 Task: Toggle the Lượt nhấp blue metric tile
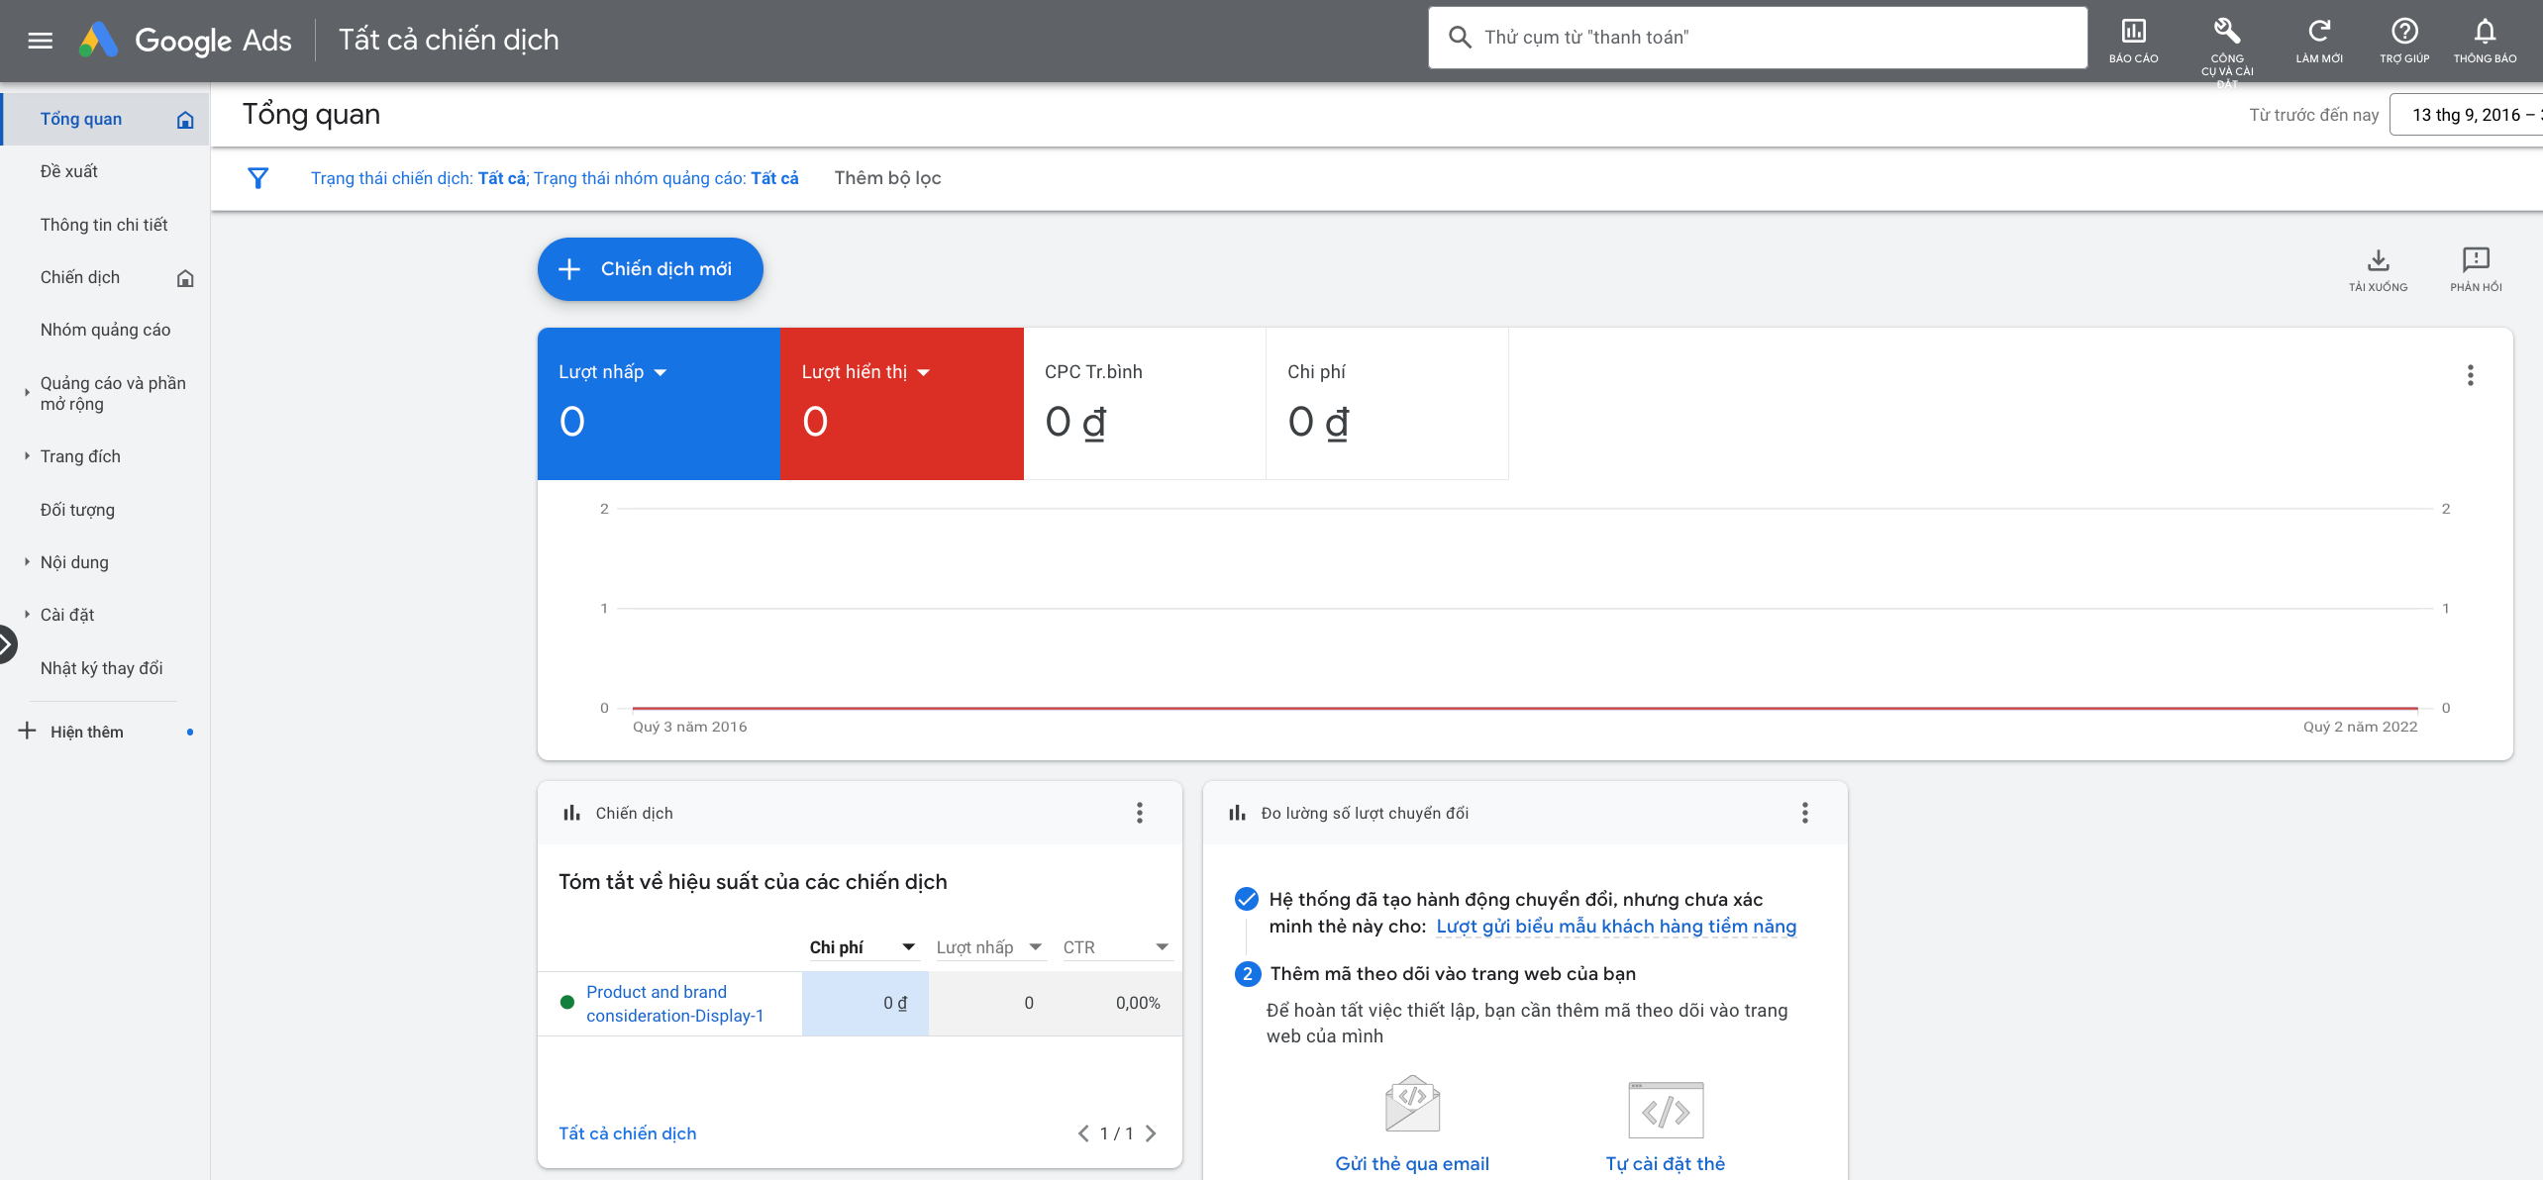click(659, 404)
